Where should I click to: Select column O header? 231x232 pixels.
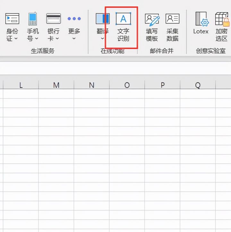click(127, 85)
